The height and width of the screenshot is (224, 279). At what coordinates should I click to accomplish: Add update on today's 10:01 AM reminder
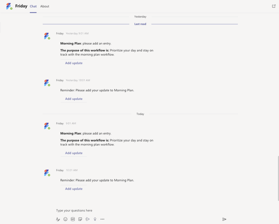click(74, 189)
